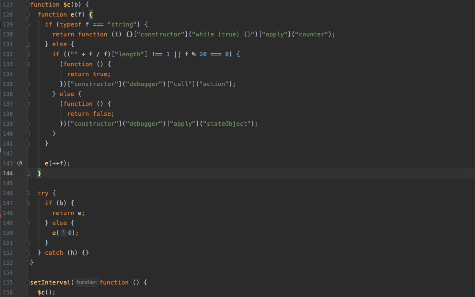475x297 pixels.
Task: Click the $c(); call on line 156
Action: [x=47, y=293]
